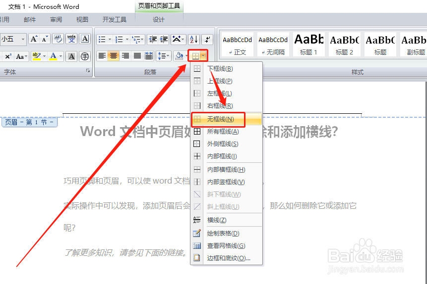Open the Change Case Aa menu
This screenshot has width=427, height=284.
tap(21, 56)
